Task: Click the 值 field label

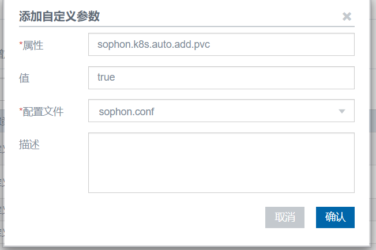Action: pos(24,78)
